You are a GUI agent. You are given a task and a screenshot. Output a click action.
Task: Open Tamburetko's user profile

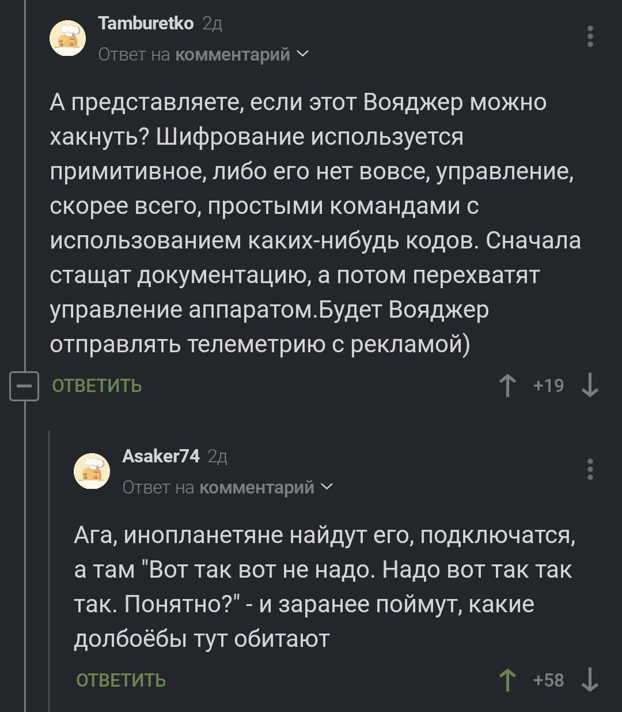(146, 23)
